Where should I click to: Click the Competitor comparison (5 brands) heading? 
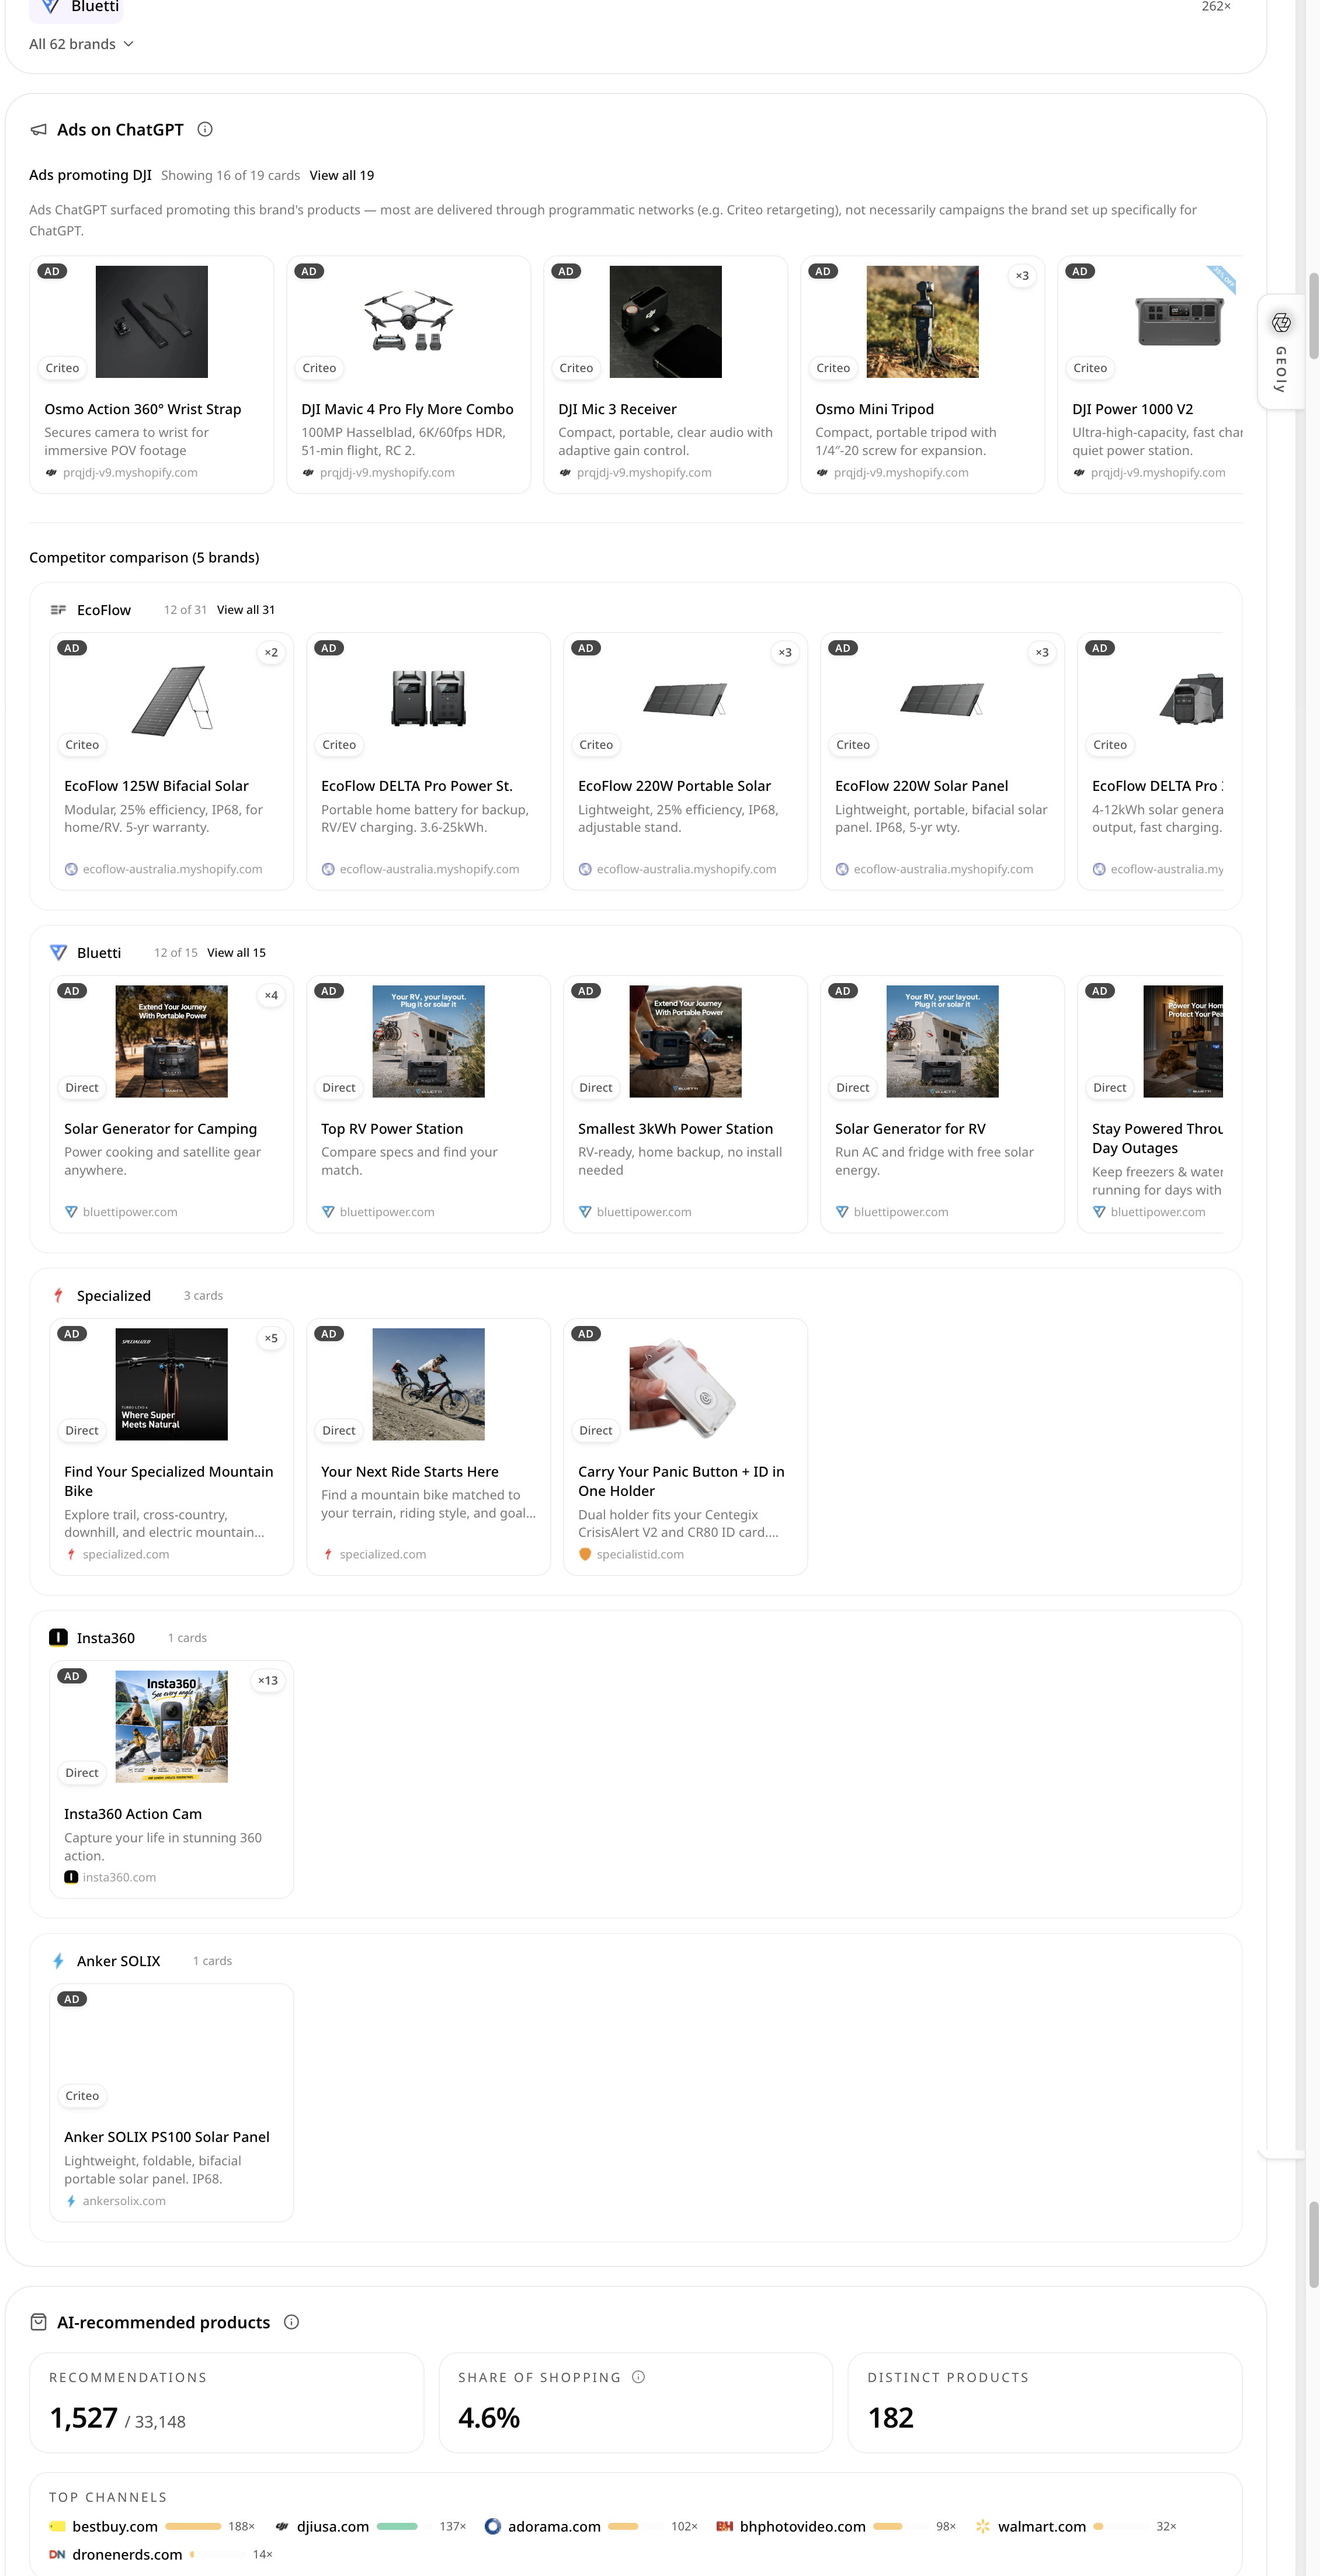tap(144, 558)
